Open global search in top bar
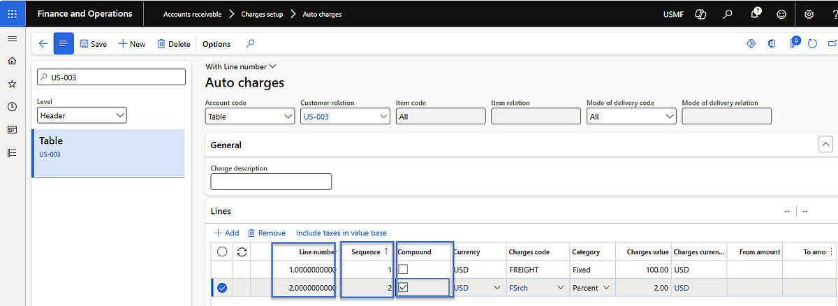This screenshot has width=838, height=306. (x=728, y=13)
